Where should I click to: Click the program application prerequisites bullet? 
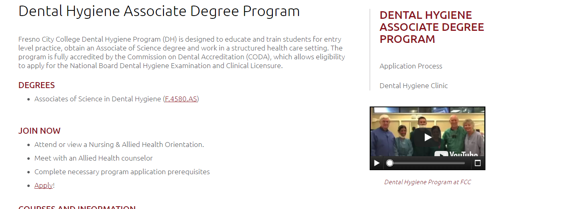click(122, 172)
